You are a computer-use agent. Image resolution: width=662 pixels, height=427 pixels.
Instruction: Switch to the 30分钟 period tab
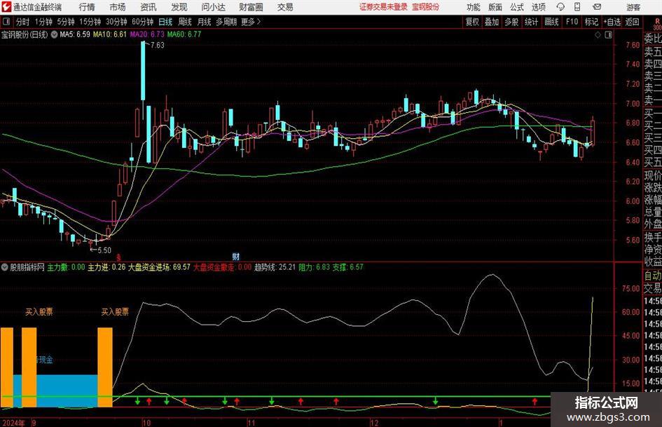(x=116, y=22)
